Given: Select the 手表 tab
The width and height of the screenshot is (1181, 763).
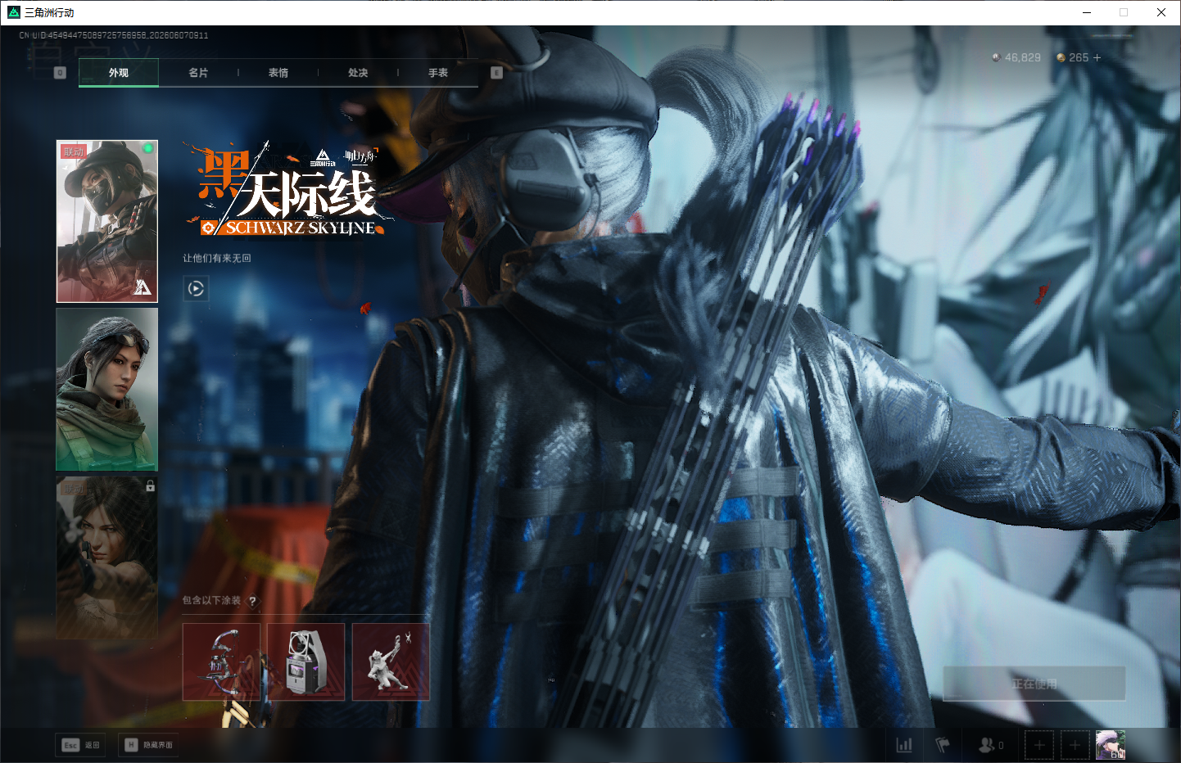Looking at the screenshot, I should (x=438, y=73).
